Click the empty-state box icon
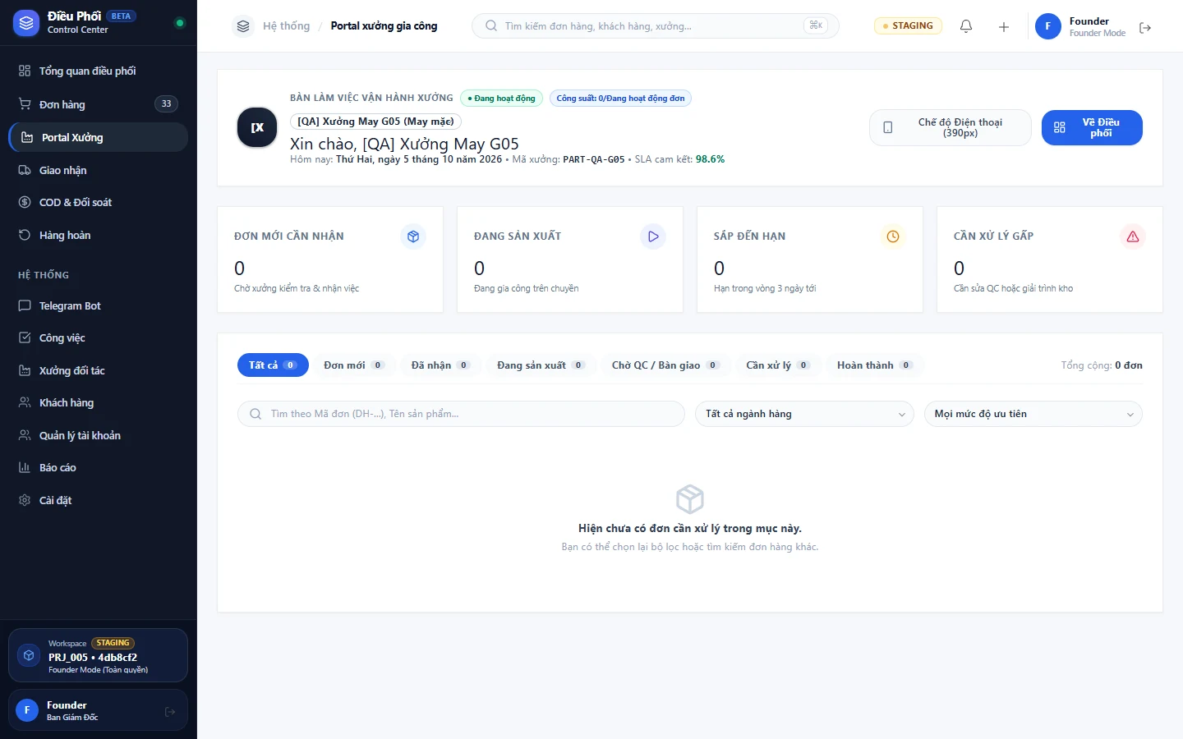1183x739 pixels. (690, 498)
